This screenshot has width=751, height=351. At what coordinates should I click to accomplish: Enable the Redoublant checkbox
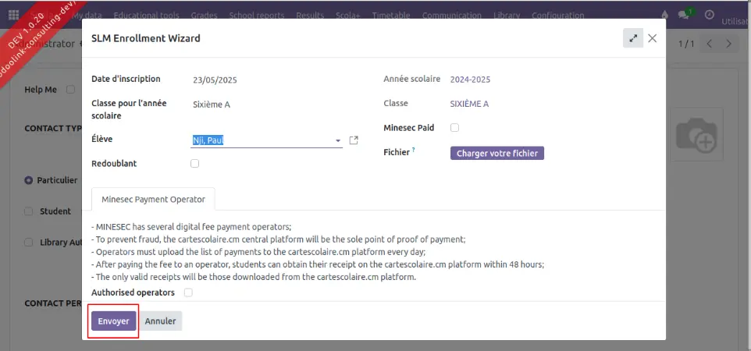pyautogui.click(x=194, y=164)
